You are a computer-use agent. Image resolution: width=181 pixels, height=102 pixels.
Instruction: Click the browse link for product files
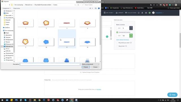(99, 90)
